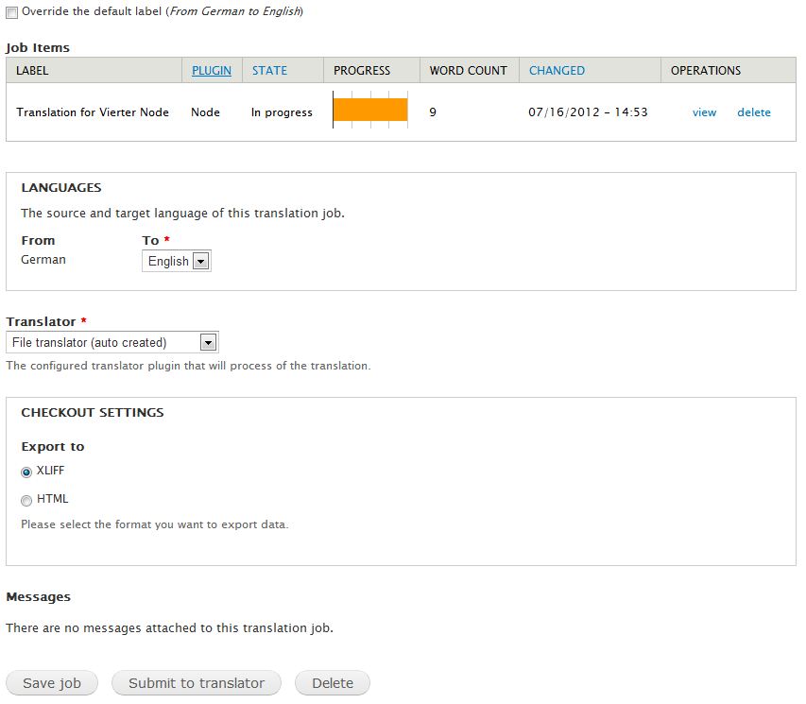Click the WORD COUNT column header
This screenshot has width=806, height=704.
click(469, 71)
